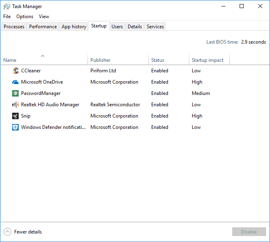Image resolution: width=270 pixels, height=242 pixels.
Task: Click the High impact value for Snip
Action: [197, 116]
